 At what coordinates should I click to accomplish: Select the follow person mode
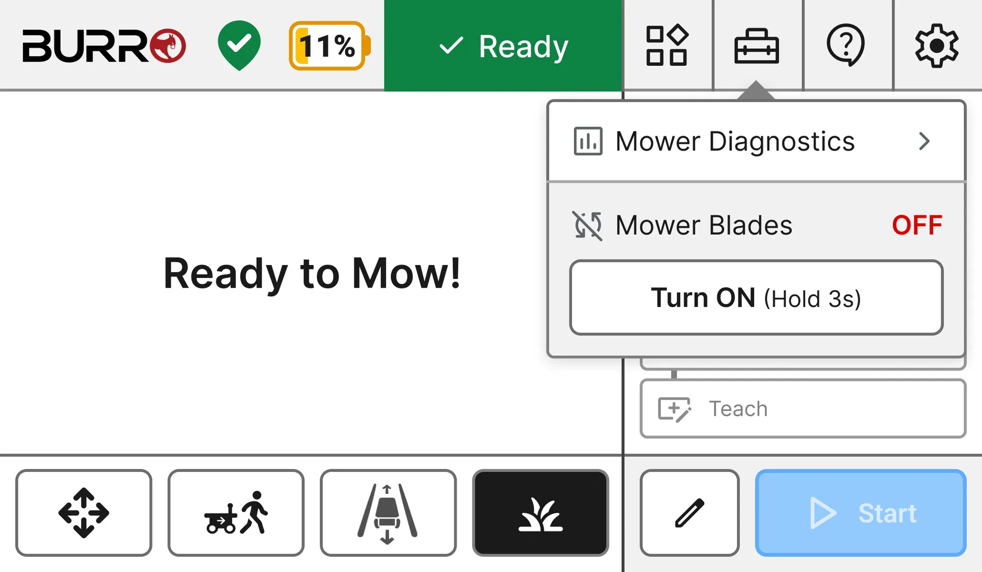(236, 513)
